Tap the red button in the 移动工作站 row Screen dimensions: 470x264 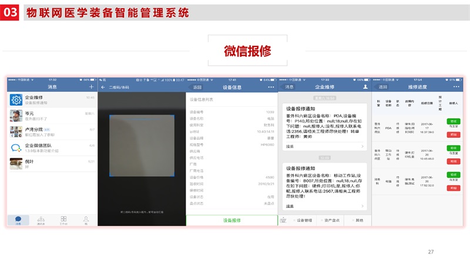coord(454,161)
